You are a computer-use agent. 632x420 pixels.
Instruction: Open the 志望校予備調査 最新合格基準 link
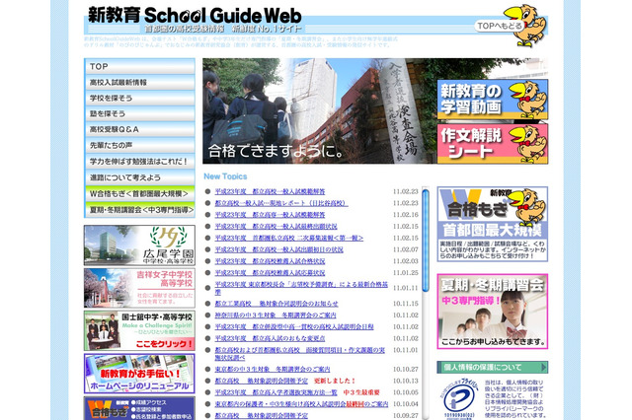coord(301,288)
